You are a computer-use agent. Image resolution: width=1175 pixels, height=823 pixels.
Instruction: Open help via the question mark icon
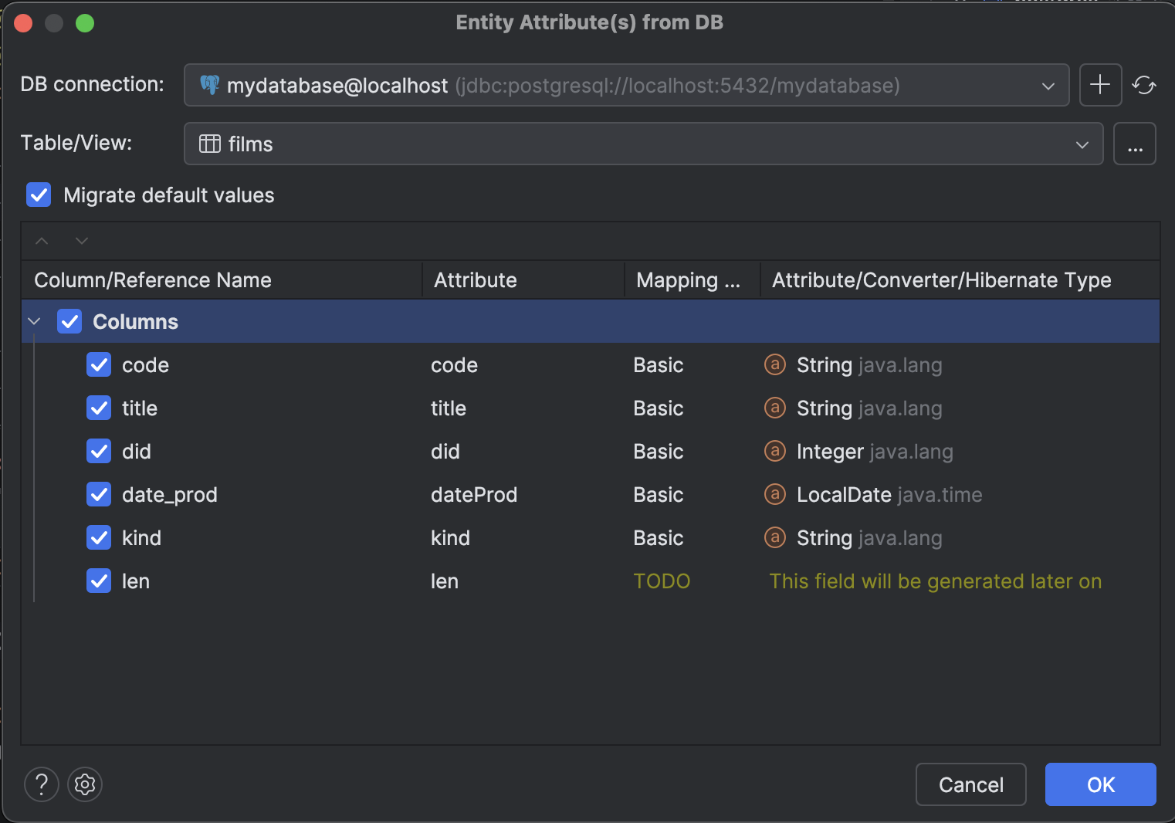[x=41, y=784]
